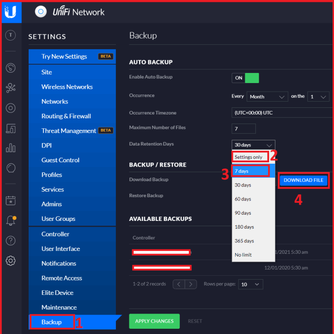The height and width of the screenshot is (334, 334).
Task: Open the Dashboard gauge icon
Action: [10, 68]
